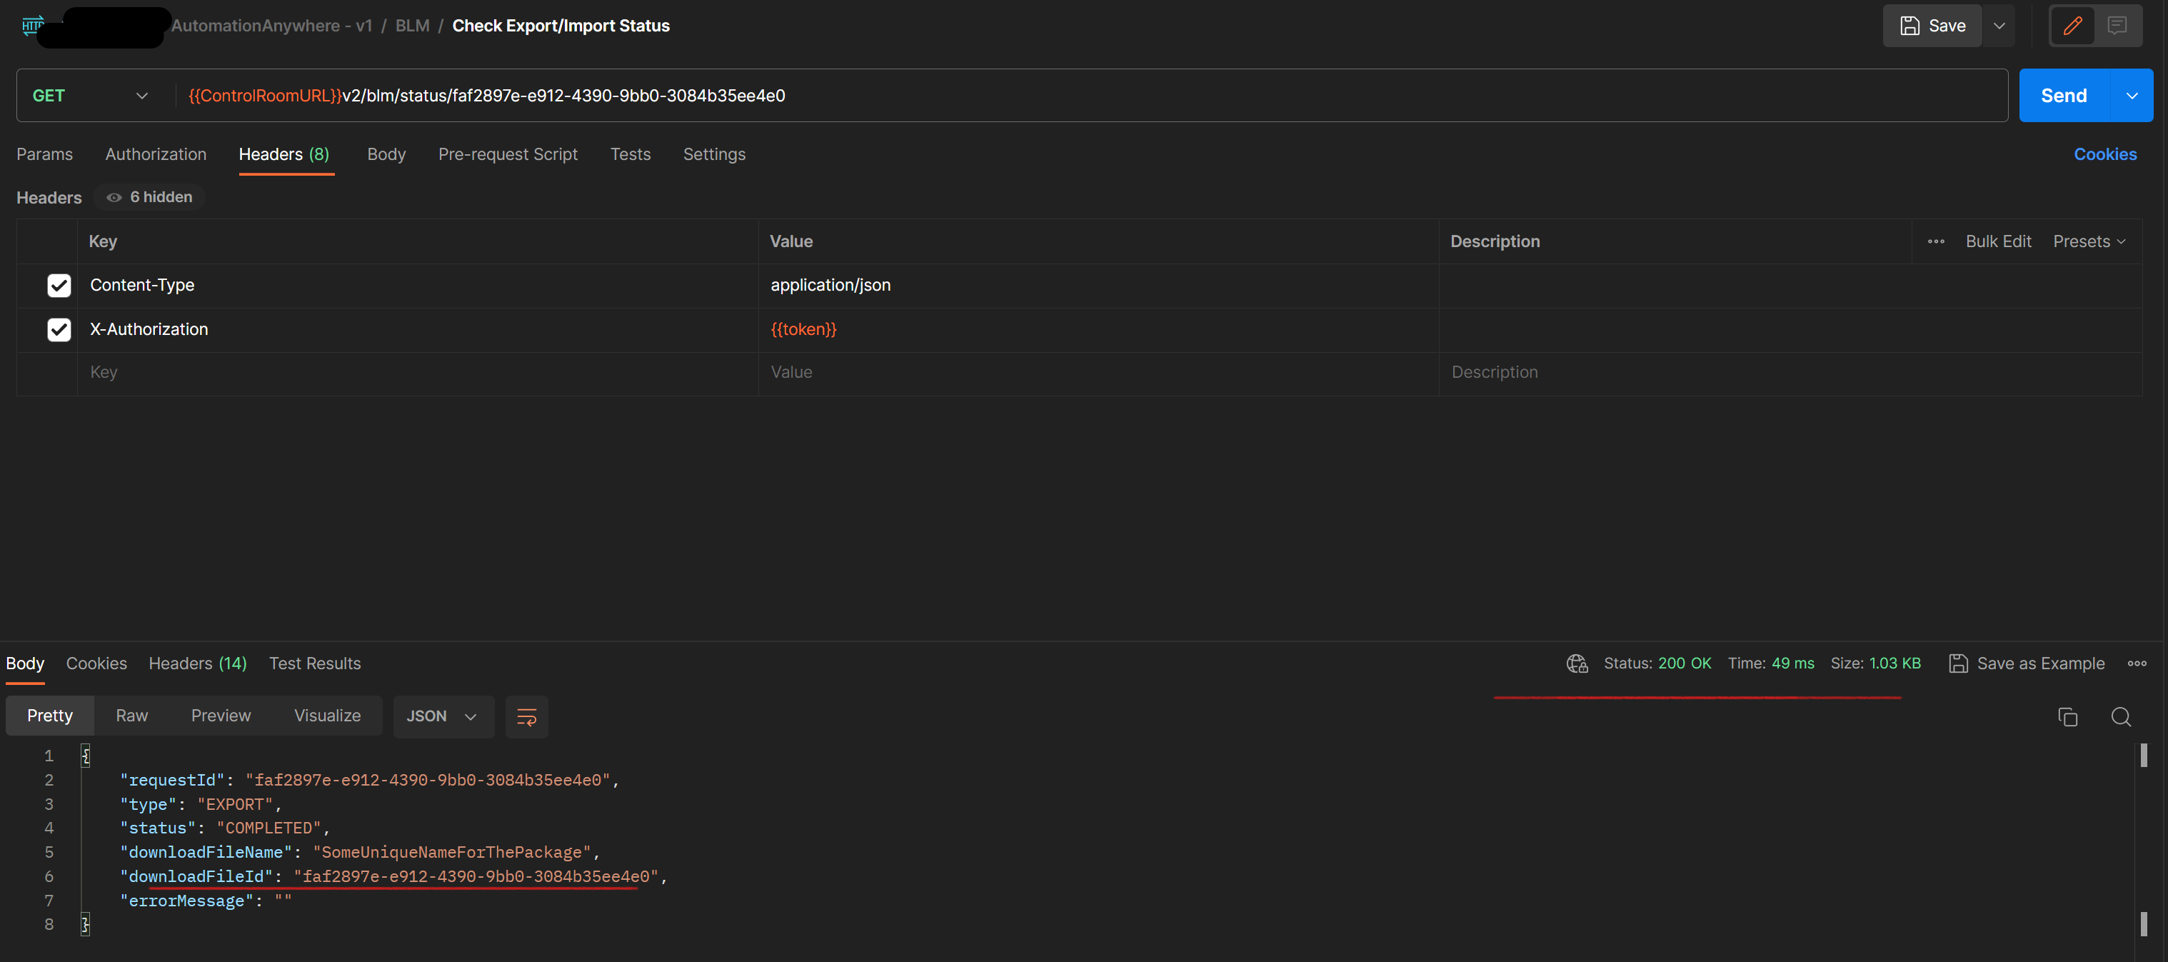Image resolution: width=2168 pixels, height=962 pixels.
Task: Open the Test Results tab
Action: pyautogui.click(x=315, y=663)
